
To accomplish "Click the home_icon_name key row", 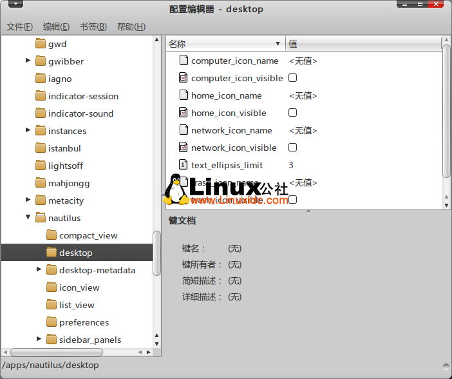I will pyautogui.click(x=304, y=95).
